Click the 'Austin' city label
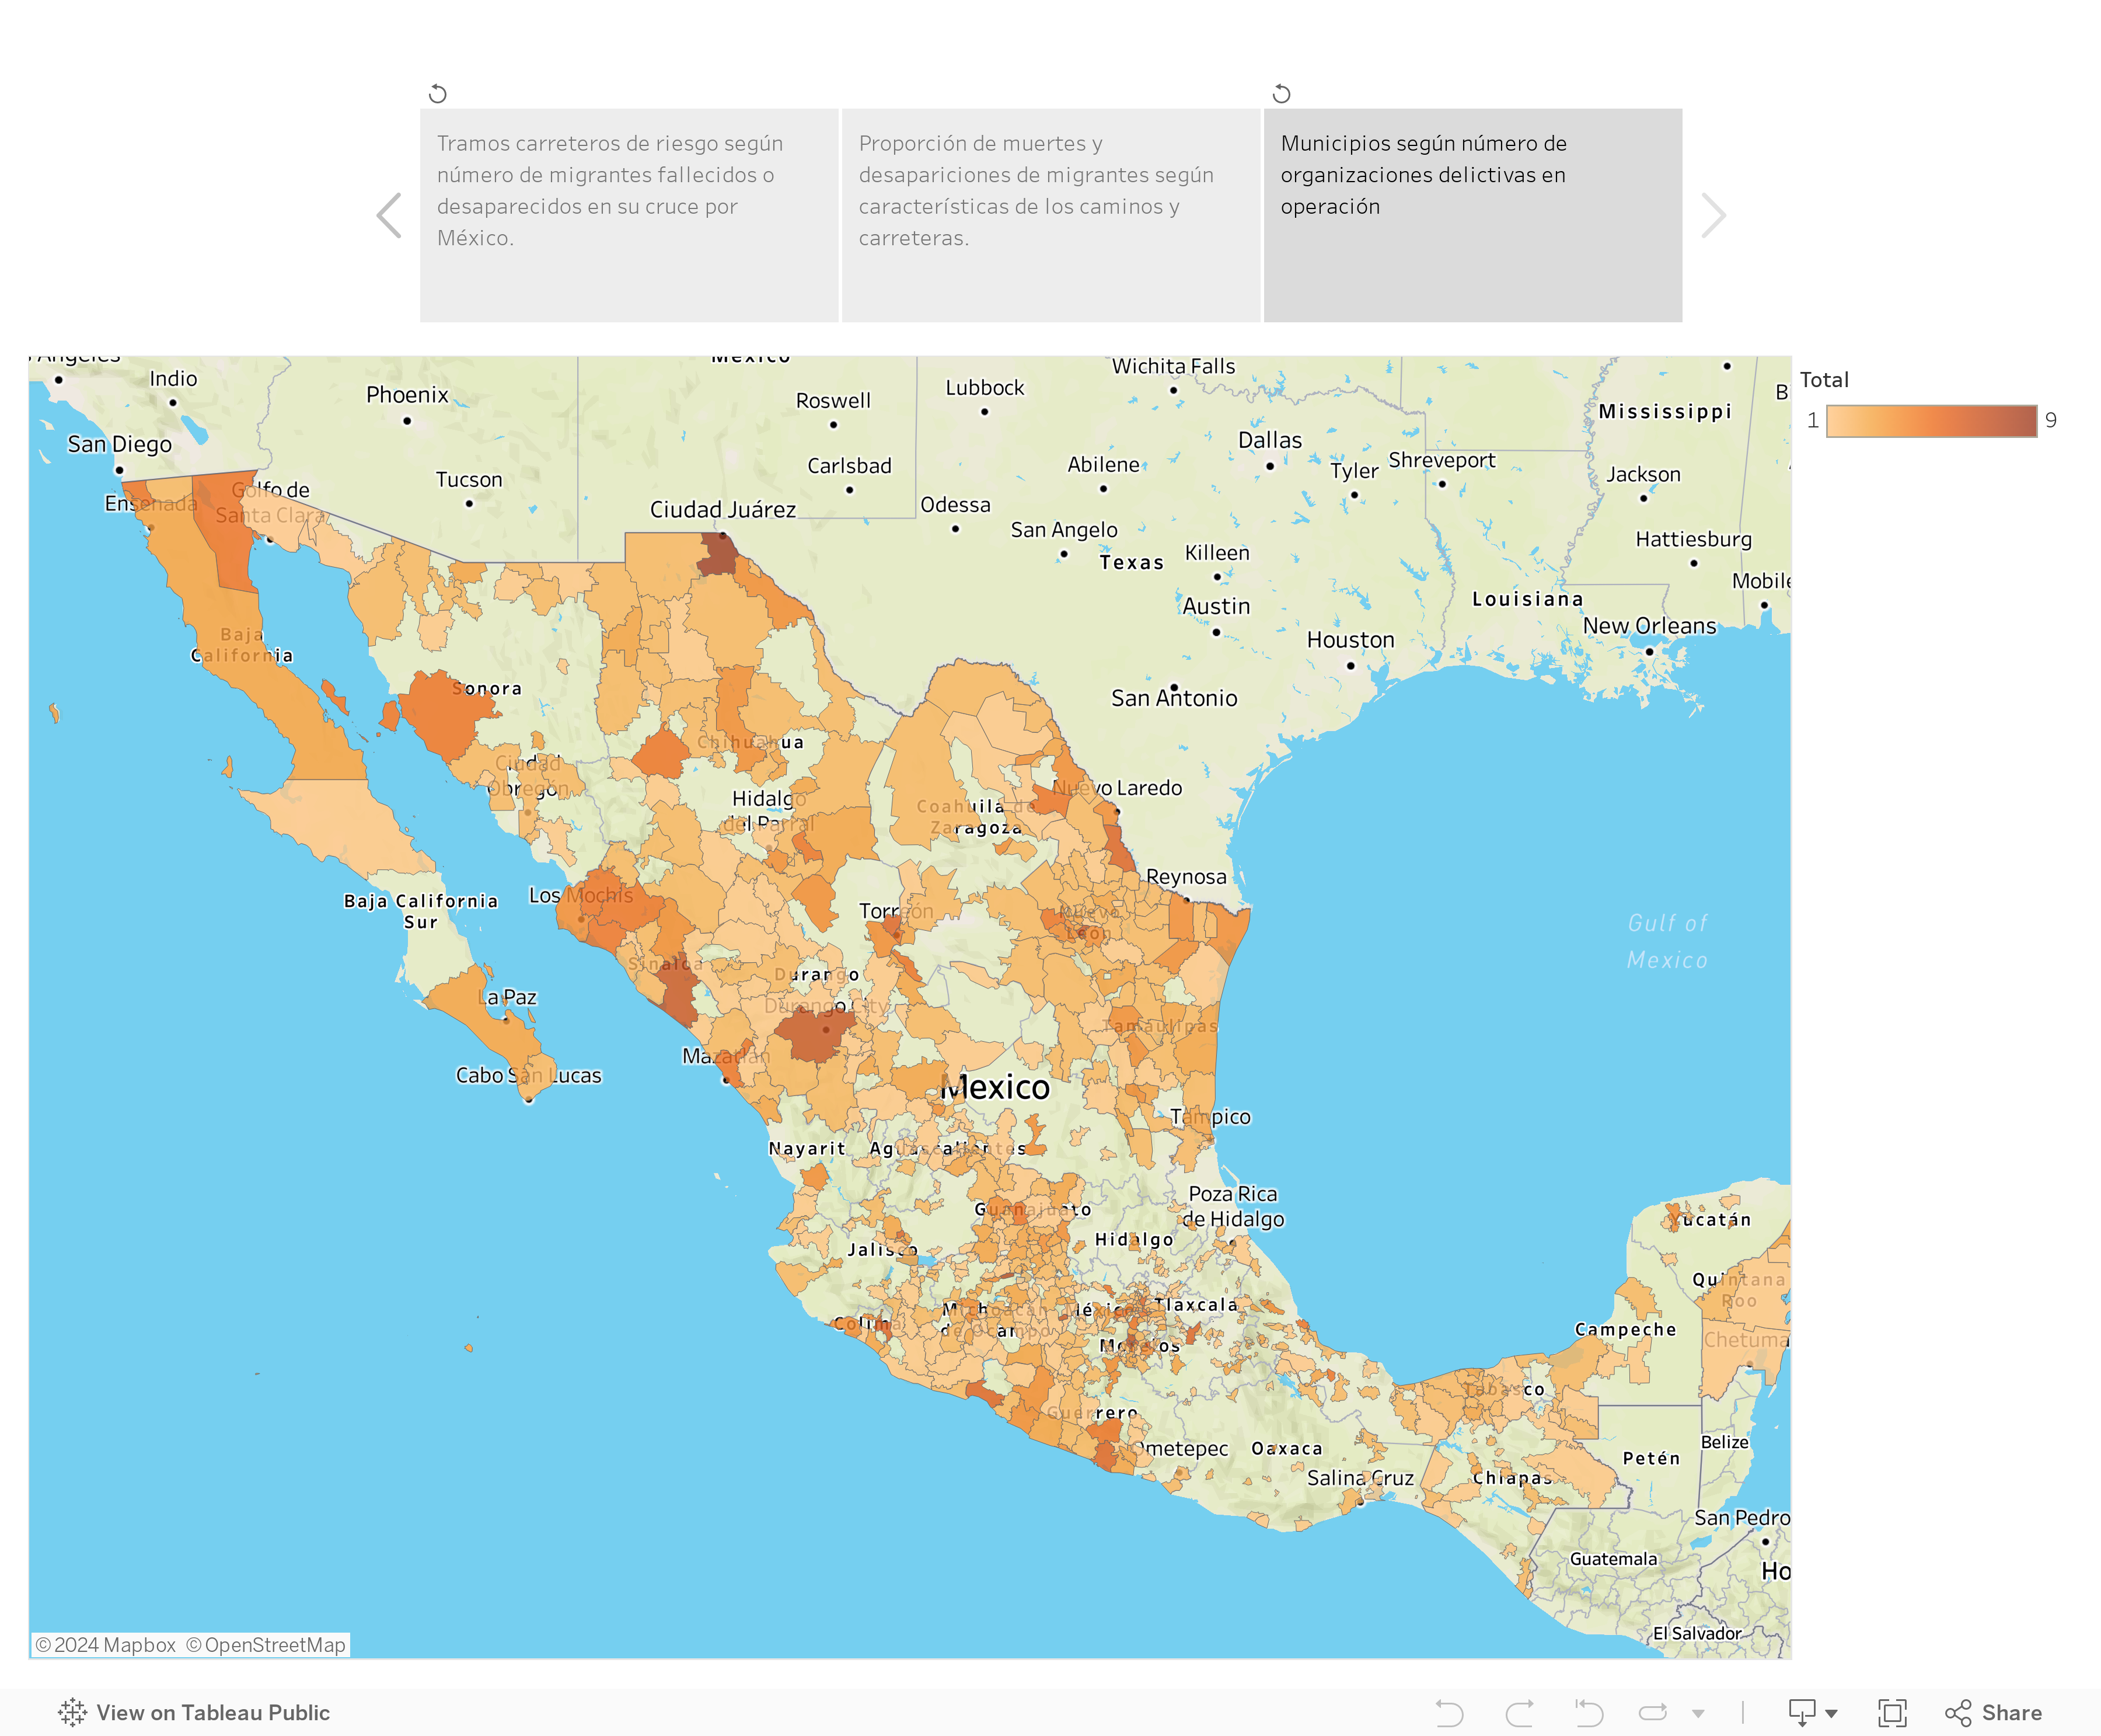The image size is (2101, 1736). (x=1216, y=606)
